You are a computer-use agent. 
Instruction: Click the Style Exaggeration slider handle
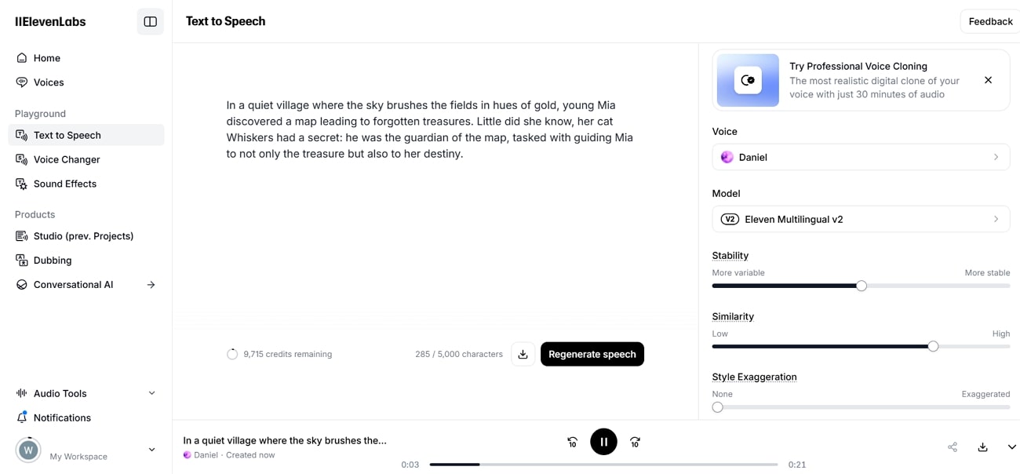(x=717, y=407)
